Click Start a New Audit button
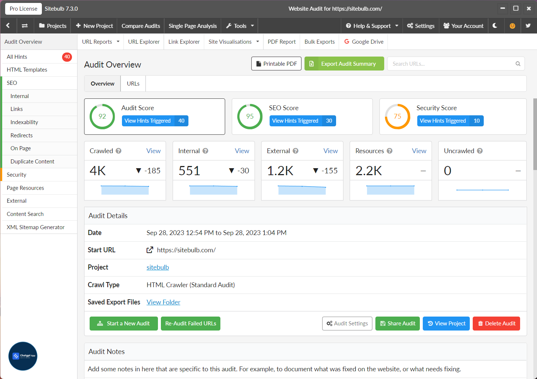 (x=124, y=323)
